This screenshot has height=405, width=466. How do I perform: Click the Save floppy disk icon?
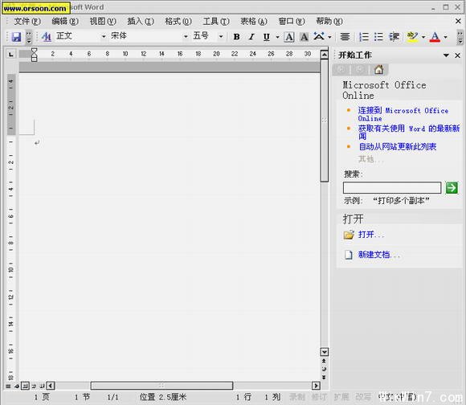coord(16,37)
